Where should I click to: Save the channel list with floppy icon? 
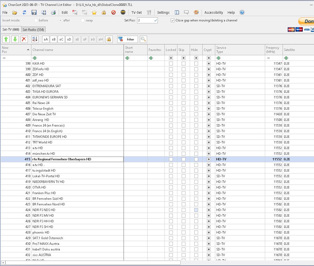[x=34, y=12]
